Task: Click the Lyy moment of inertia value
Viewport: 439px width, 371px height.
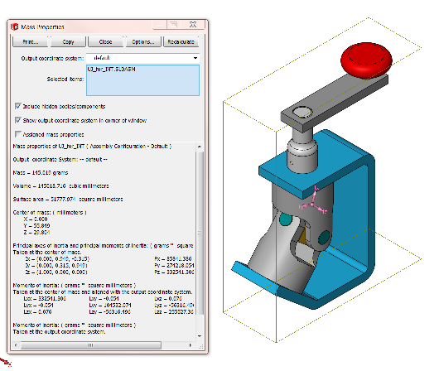Action: (110, 306)
